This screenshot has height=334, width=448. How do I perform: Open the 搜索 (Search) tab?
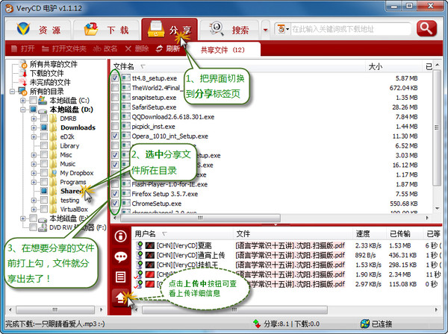coord(229,29)
